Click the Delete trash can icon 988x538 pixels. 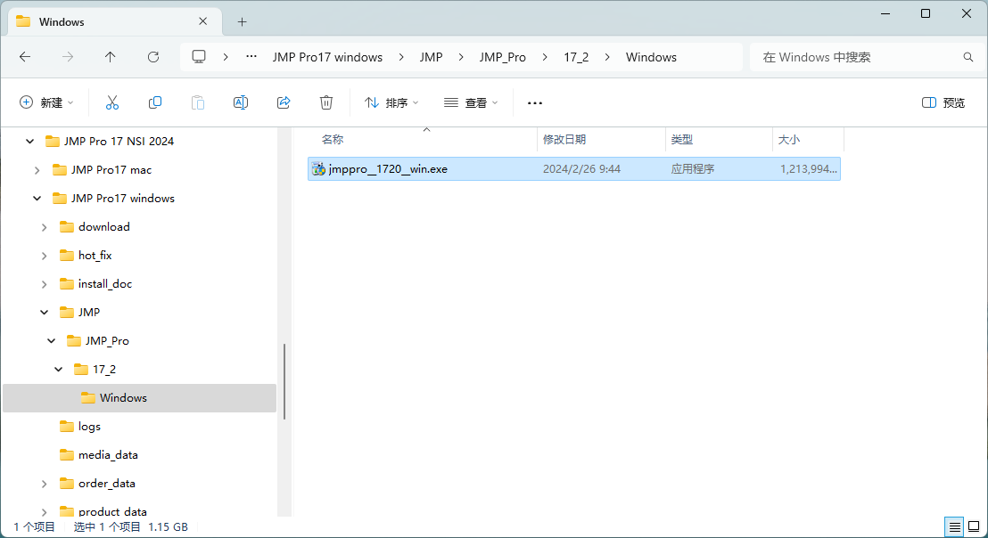326,102
